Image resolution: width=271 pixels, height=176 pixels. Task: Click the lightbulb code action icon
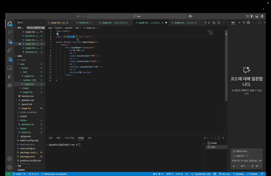click(58, 34)
